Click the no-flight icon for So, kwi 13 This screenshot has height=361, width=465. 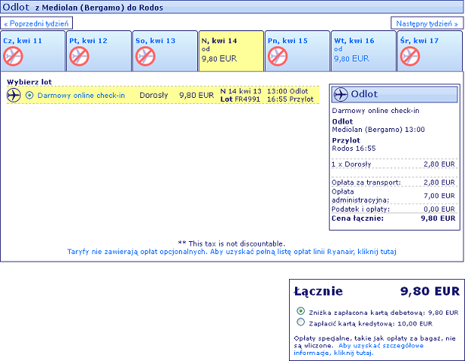pyautogui.click(x=146, y=56)
